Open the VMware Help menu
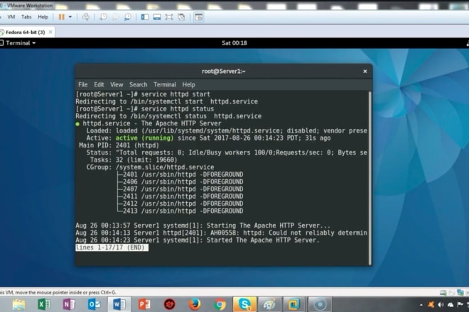The width and height of the screenshot is (469, 312). [43, 17]
